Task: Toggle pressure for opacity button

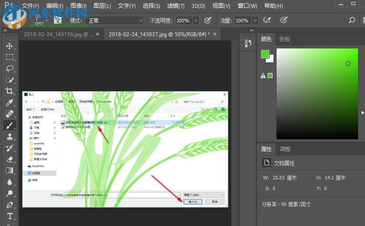Action: (x=208, y=21)
